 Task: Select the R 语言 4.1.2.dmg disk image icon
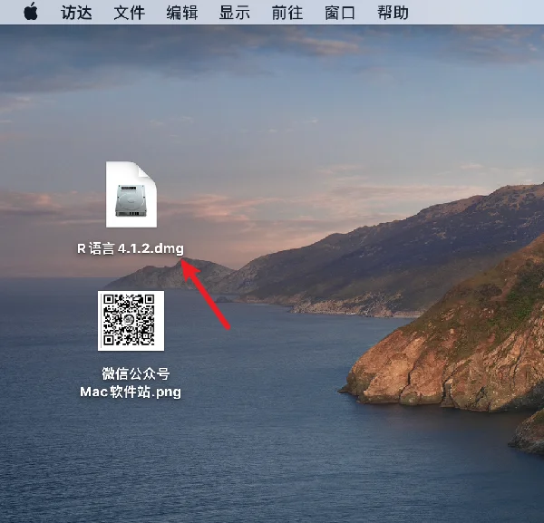pyautogui.click(x=131, y=194)
